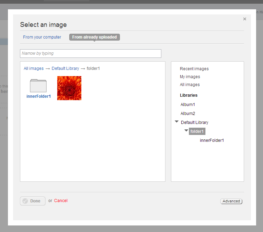Select the From already uploaded tab
The height and width of the screenshot is (232, 263).
(x=94, y=37)
